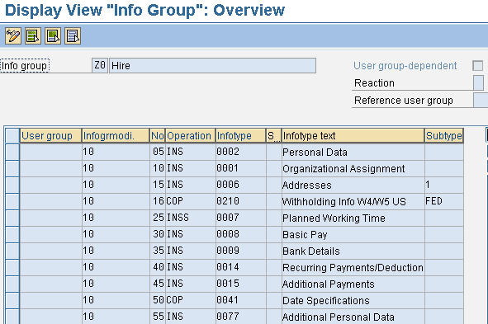The height and width of the screenshot is (324, 488).
Task: Click the Operation column header
Action: point(190,136)
